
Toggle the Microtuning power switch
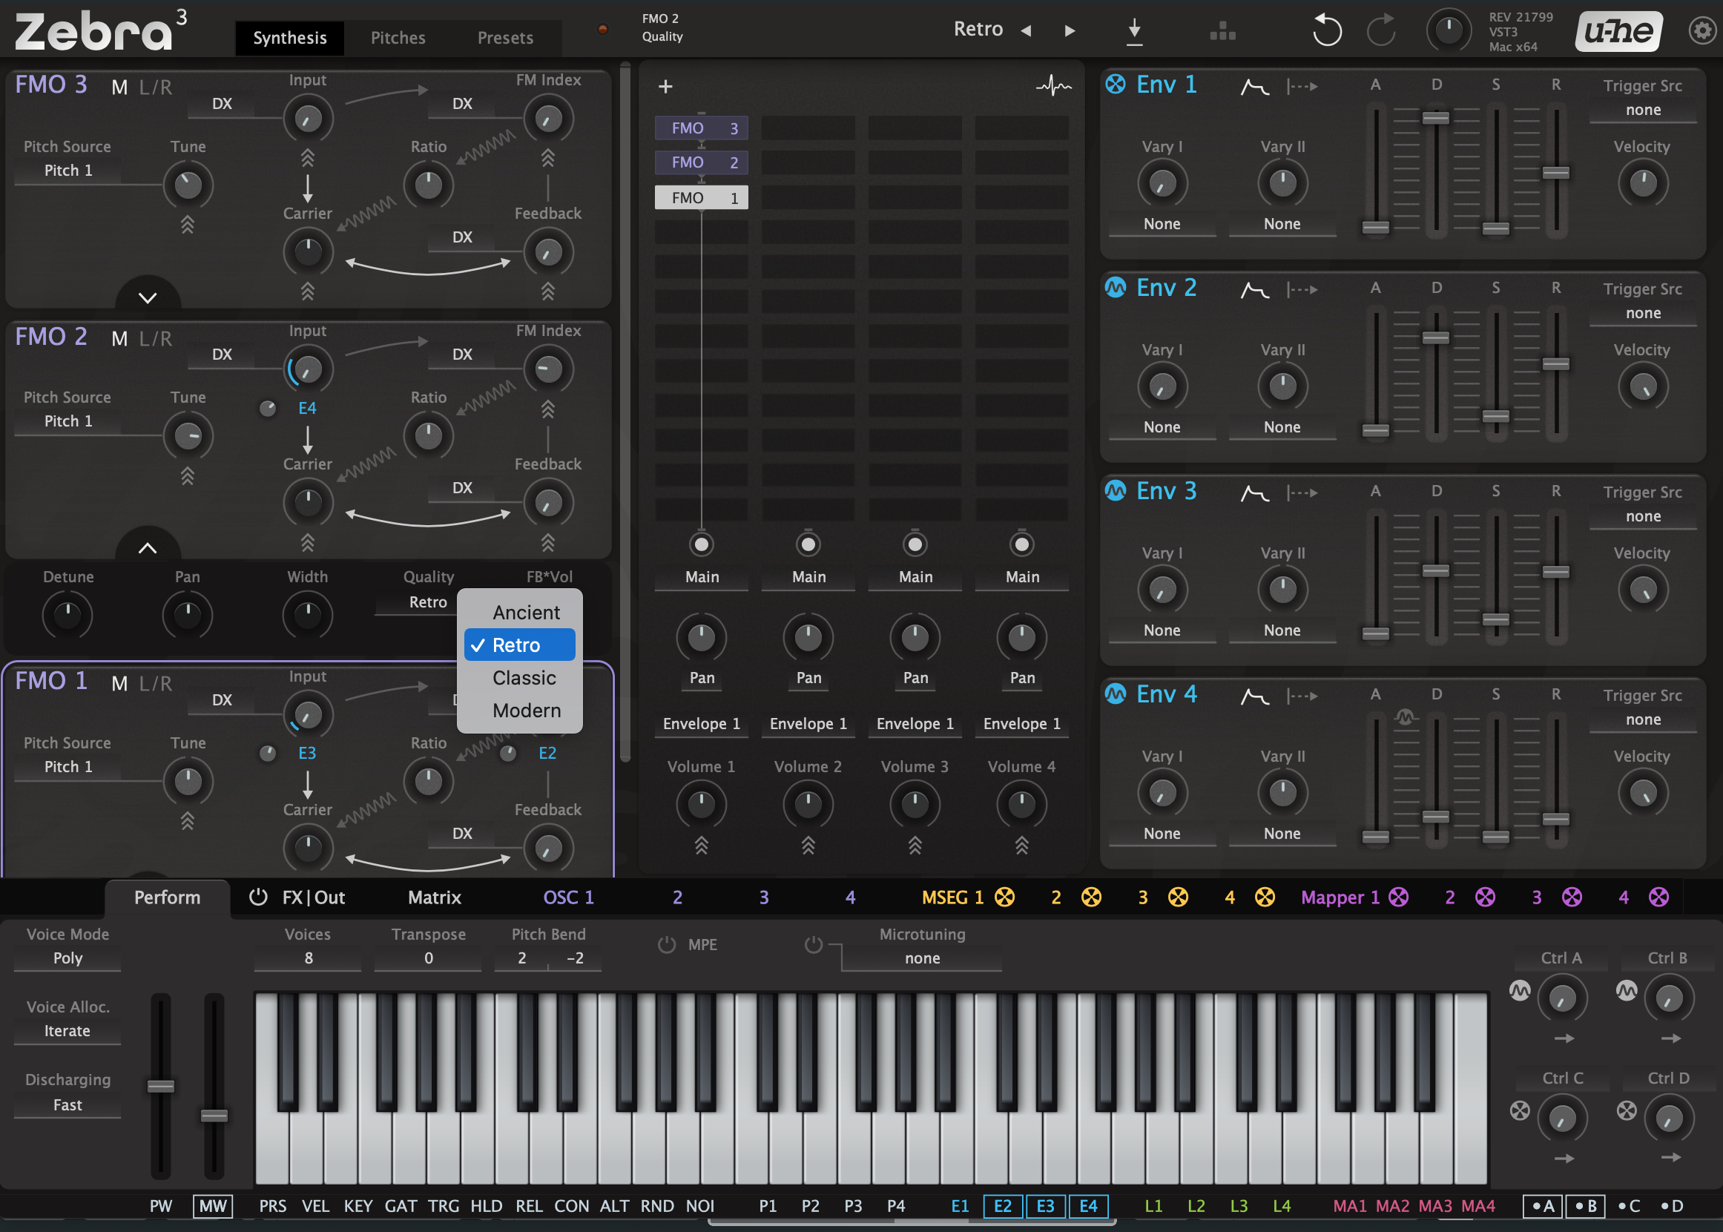click(814, 945)
